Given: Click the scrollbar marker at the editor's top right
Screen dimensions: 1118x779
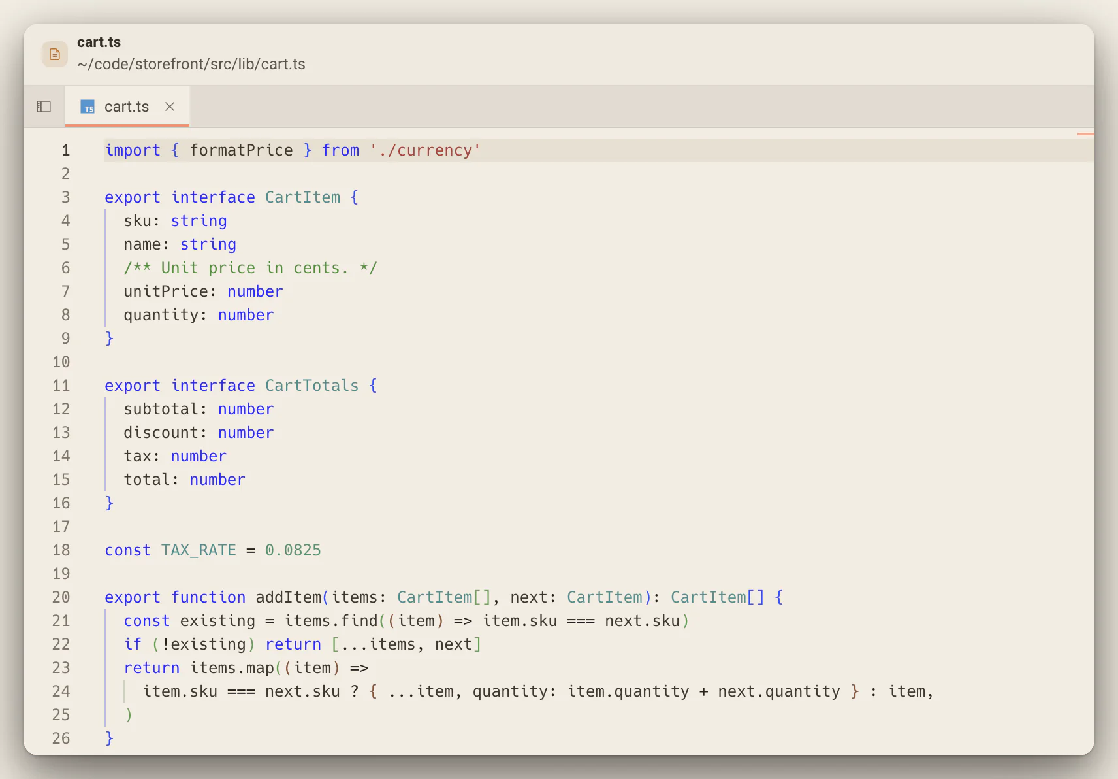Looking at the screenshot, I should point(1085,134).
